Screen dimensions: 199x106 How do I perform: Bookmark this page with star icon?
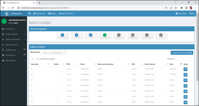pos(176,8)
